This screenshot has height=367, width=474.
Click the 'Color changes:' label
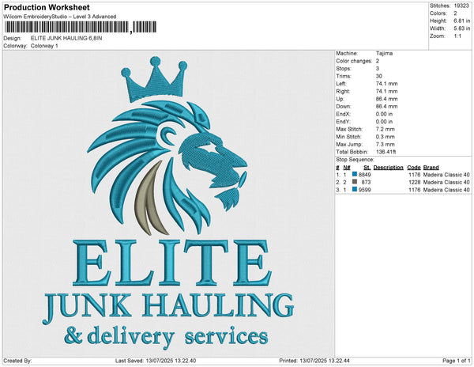[x=354, y=61]
